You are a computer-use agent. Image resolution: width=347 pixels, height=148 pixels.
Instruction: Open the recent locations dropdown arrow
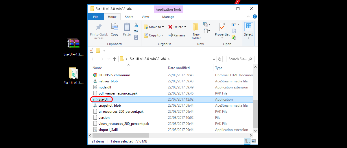coord(108,59)
